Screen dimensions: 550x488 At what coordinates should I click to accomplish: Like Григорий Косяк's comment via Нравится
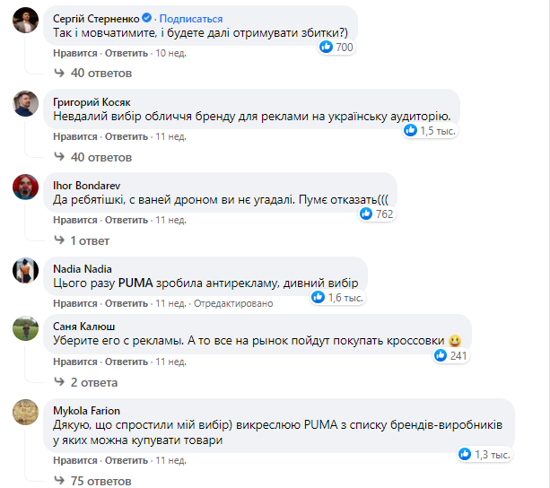pyautogui.click(x=74, y=136)
